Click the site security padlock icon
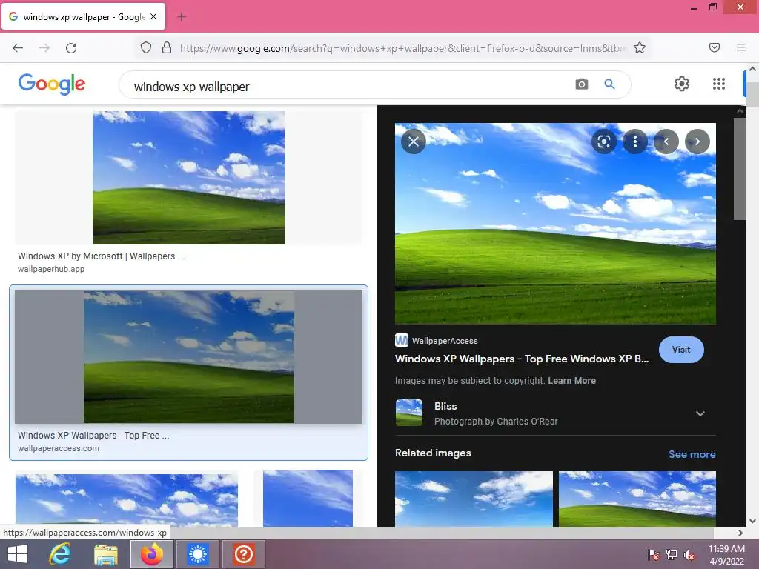This screenshot has height=569, width=759. point(167,47)
